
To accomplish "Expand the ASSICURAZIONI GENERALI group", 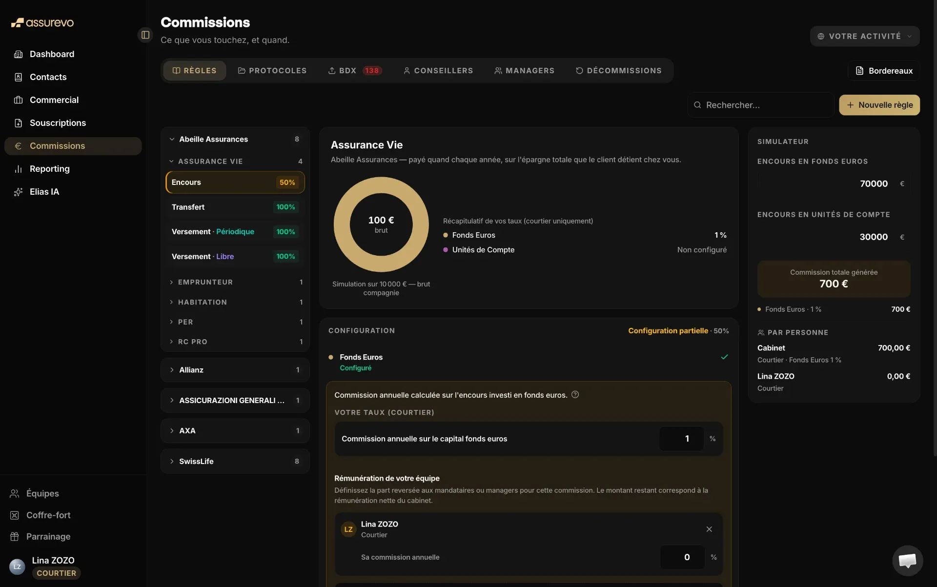I will (x=235, y=401).
